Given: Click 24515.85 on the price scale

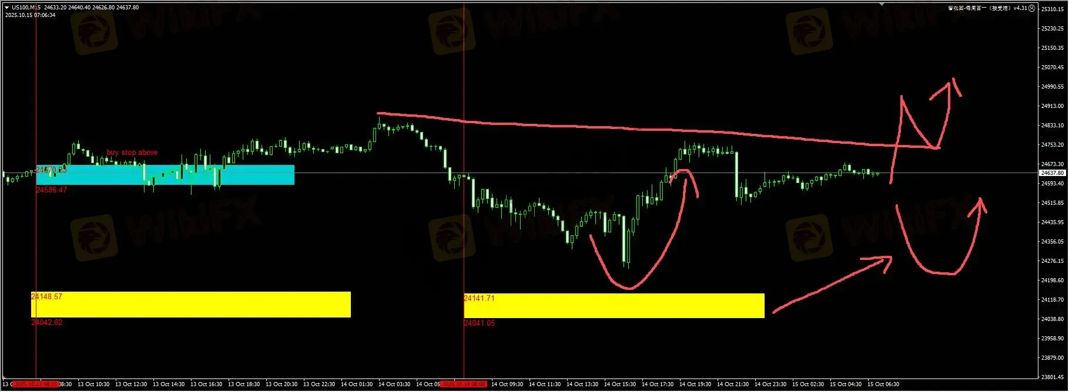Looking at the screenshot, I should click(x=1052, y=203).
